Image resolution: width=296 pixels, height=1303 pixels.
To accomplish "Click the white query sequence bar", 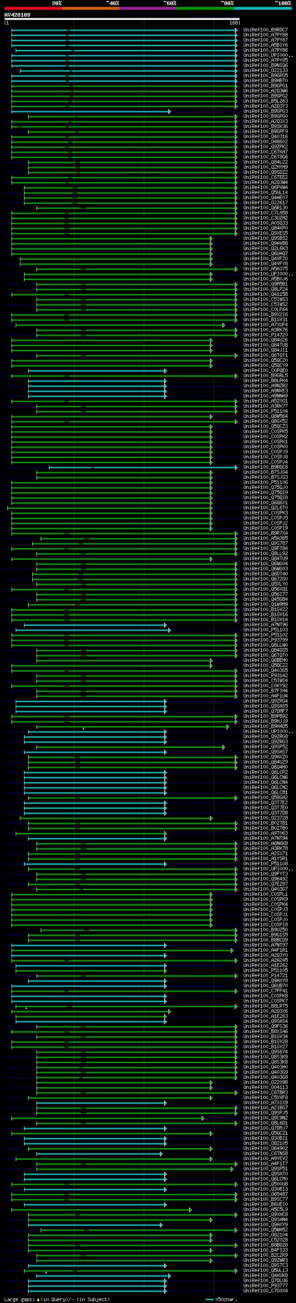I will 122,19.
